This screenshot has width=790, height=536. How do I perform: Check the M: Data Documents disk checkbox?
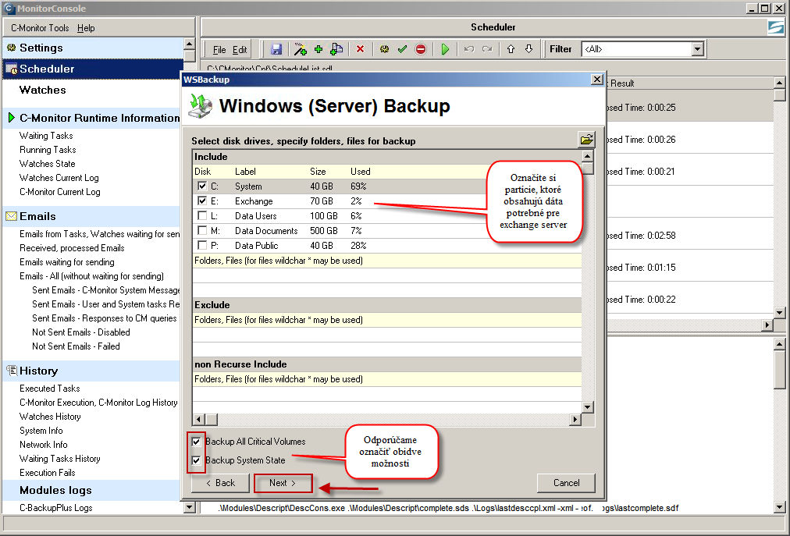202,231
